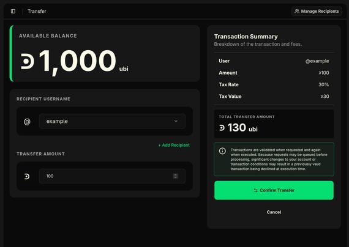Open the example recipient dropdown
Screen dimensions: 349x247
click(x=113, y=121)
